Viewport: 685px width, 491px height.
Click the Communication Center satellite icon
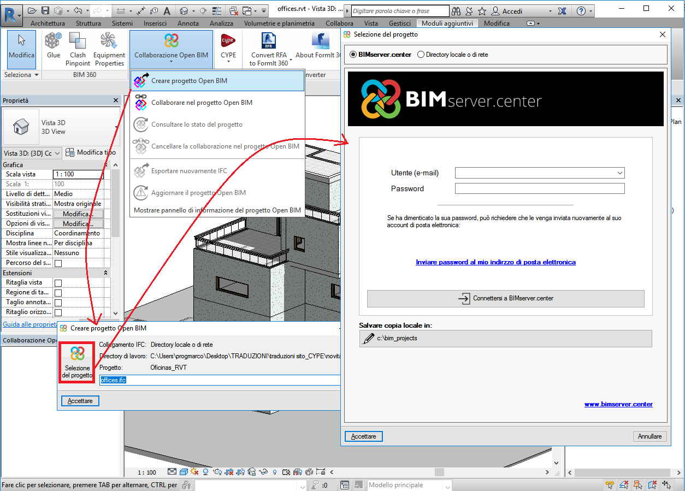469,11
